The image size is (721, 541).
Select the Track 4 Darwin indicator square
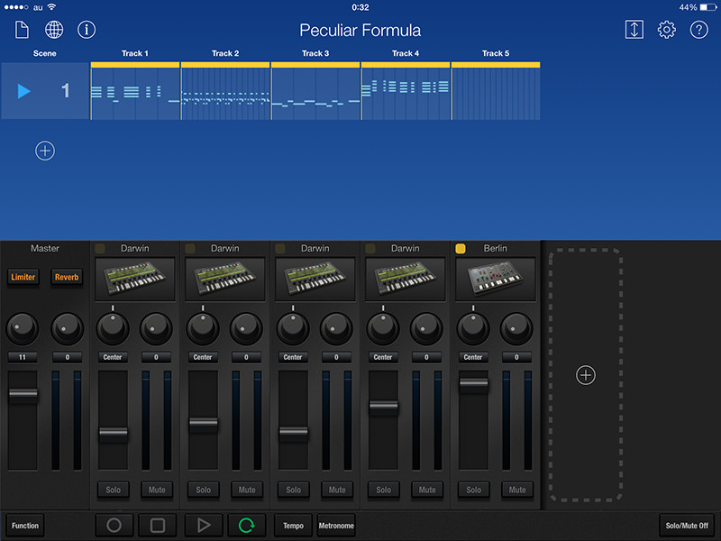[x=370, y=249]
